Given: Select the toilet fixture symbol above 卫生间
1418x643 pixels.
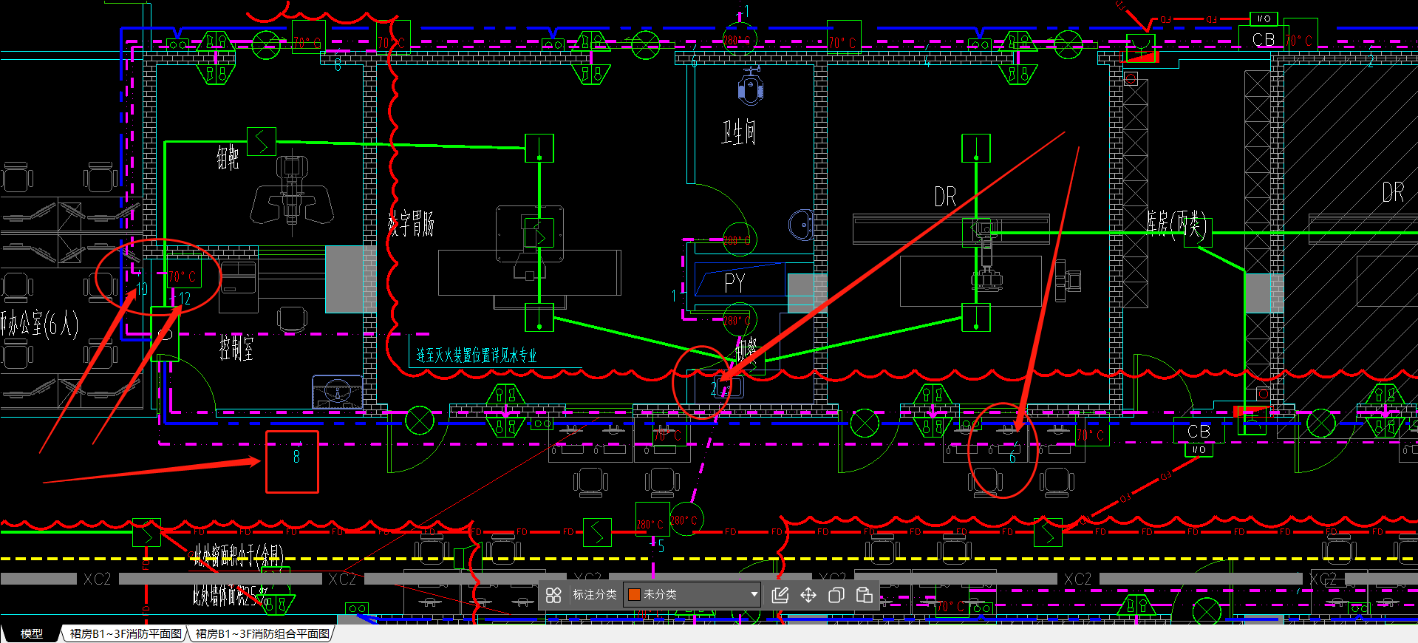Looking at the screenshot, I should click(x=751, y=87).
